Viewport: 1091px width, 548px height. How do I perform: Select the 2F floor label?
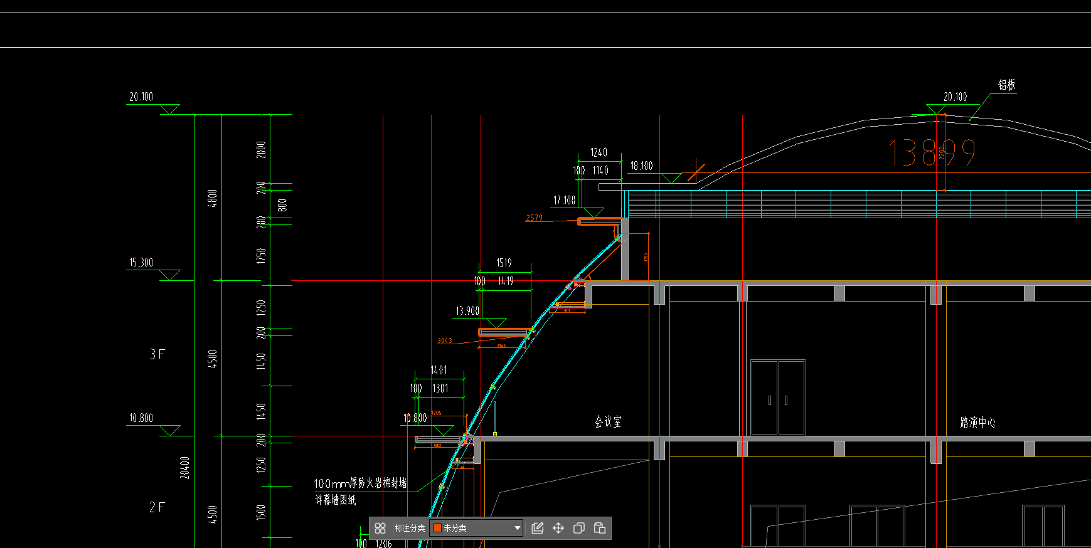click(x=157, y=507)
